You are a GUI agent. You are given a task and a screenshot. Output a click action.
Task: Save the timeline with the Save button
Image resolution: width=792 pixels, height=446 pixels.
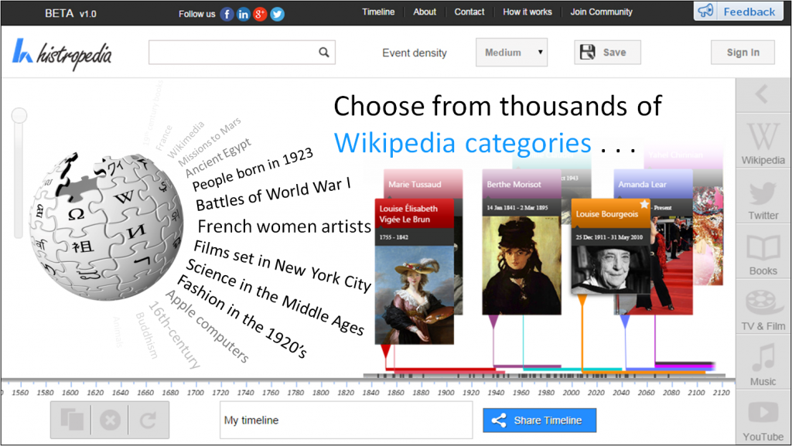(x=607, y=53)
